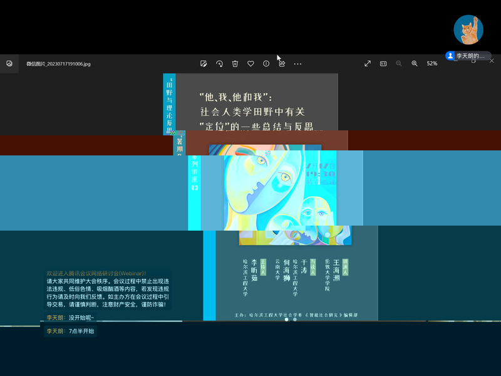Image resolution: width=501 pixels, height=376 pixels.
Task: Click the 52% zoom percentage
Action: (x=432, y=64)
